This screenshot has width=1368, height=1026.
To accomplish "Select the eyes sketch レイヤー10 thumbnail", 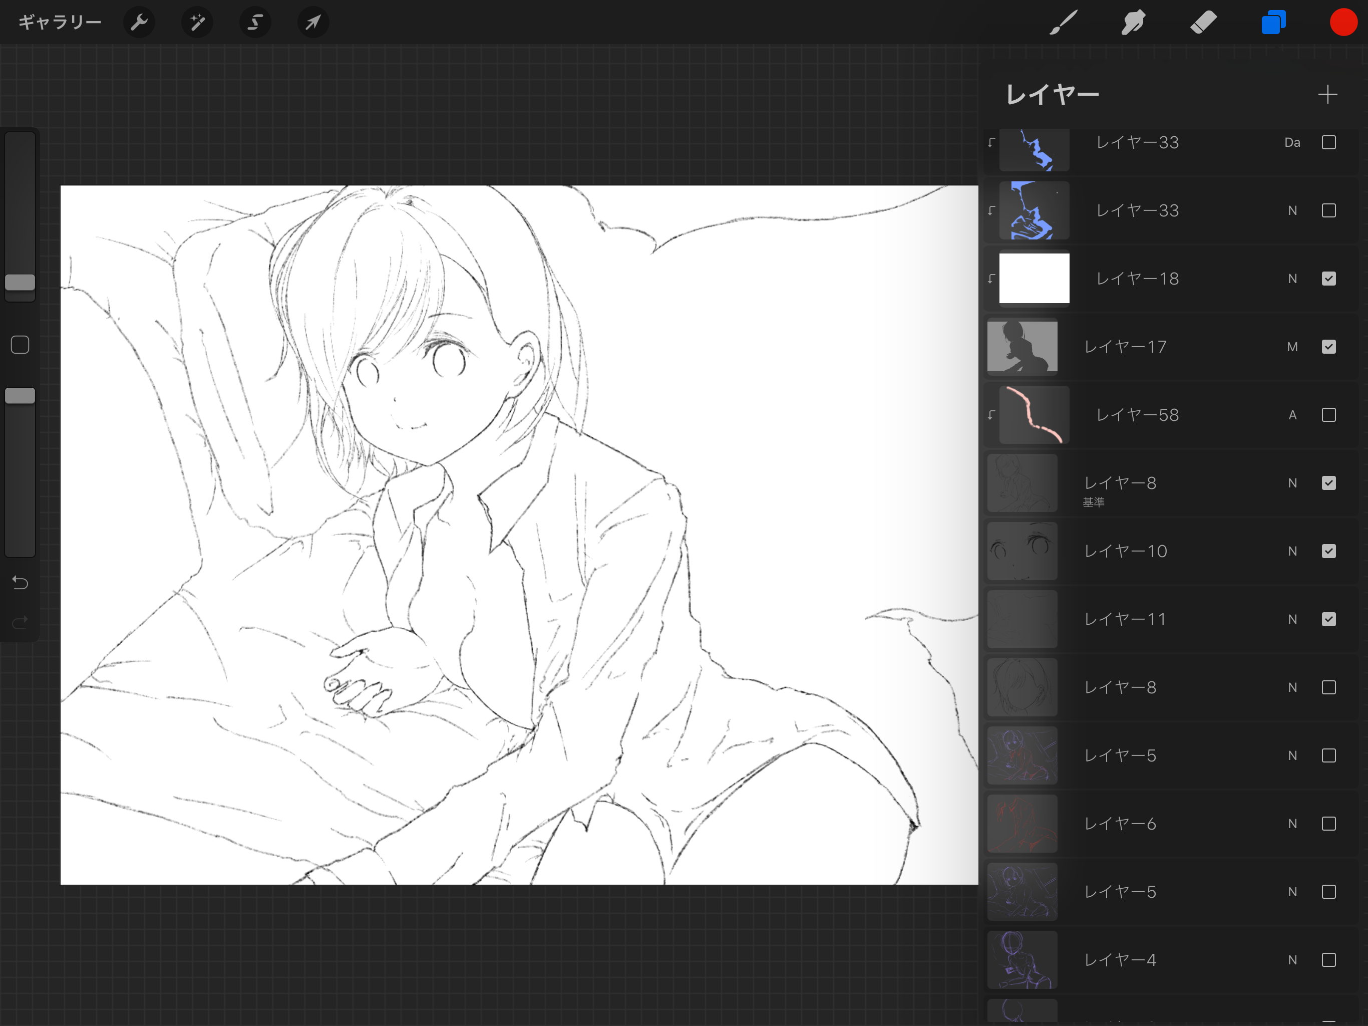I will (x=1021, y=551).
